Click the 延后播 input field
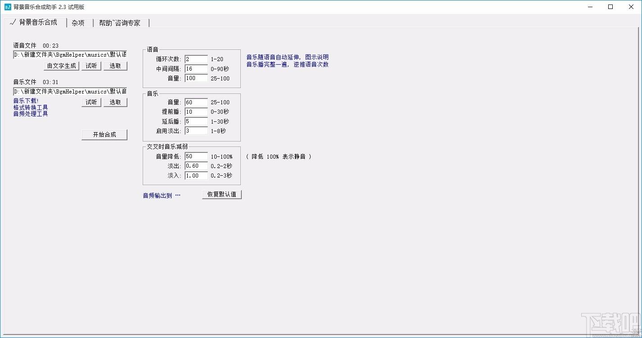Screen dimensions: 642x338 196,121
